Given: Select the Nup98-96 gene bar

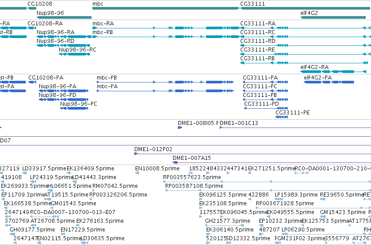Looking at the screenshot, I should [64, 17].
